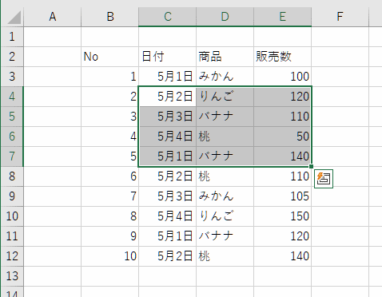Select the cell containing 150
Screen dimensions: 382x297
pos(282,216)
